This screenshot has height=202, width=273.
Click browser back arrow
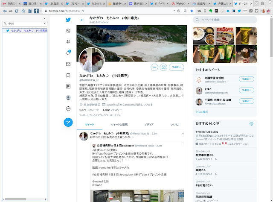5,11
